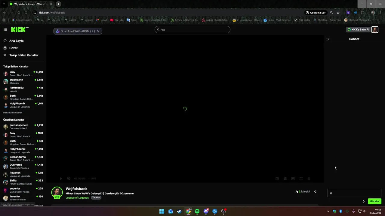Screen dimensions: 385x216
Task: Open followed channel Burhi with 3,9 B viewers
Action: click(x=23, y=97)
